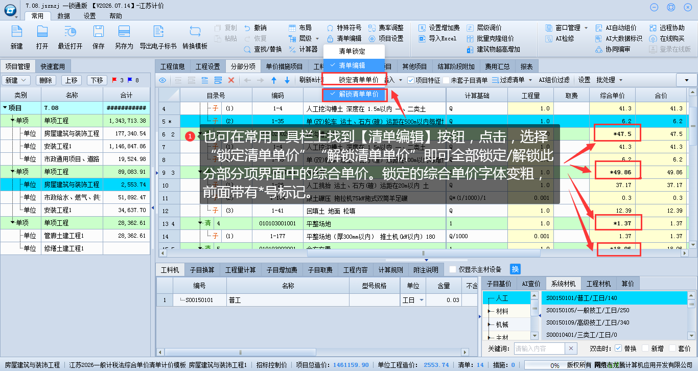Expand the 机械 tree node
Viewport: 698px width, 371px height.
[x=490, y=324]
